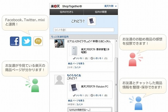This screenshot has height=112, width=168.
Task: Click the gray default avatar
Action: tap(59, 80)
